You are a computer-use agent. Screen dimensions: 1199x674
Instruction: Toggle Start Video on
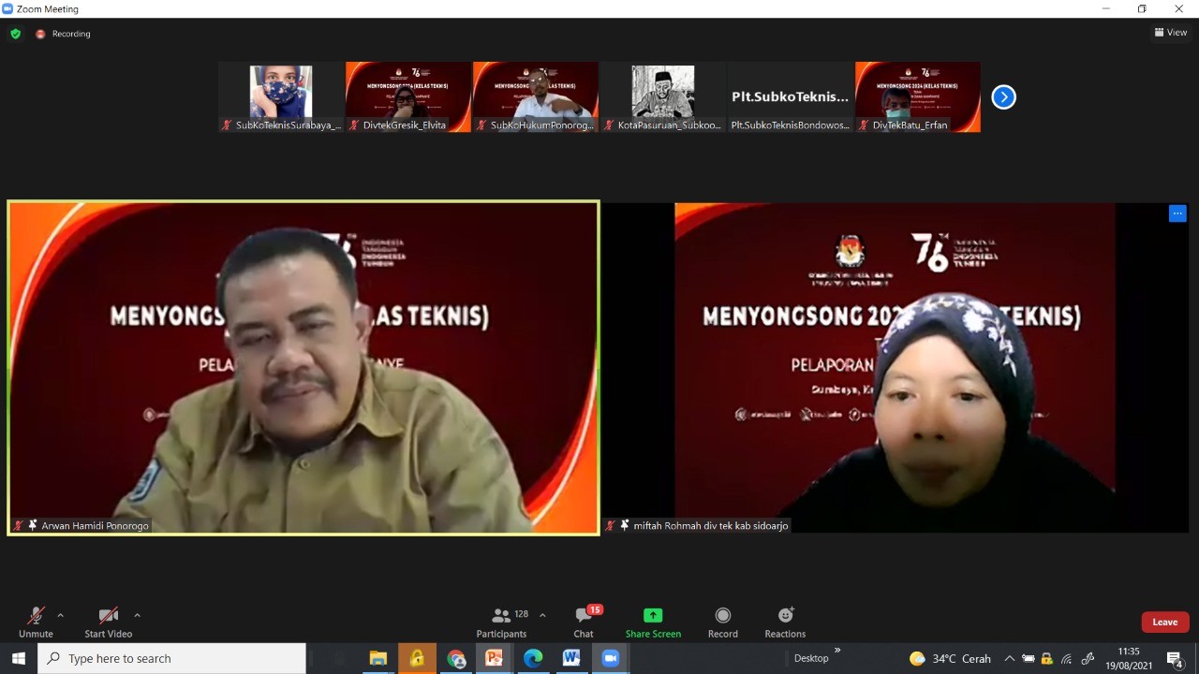click(x=109, y=622)
